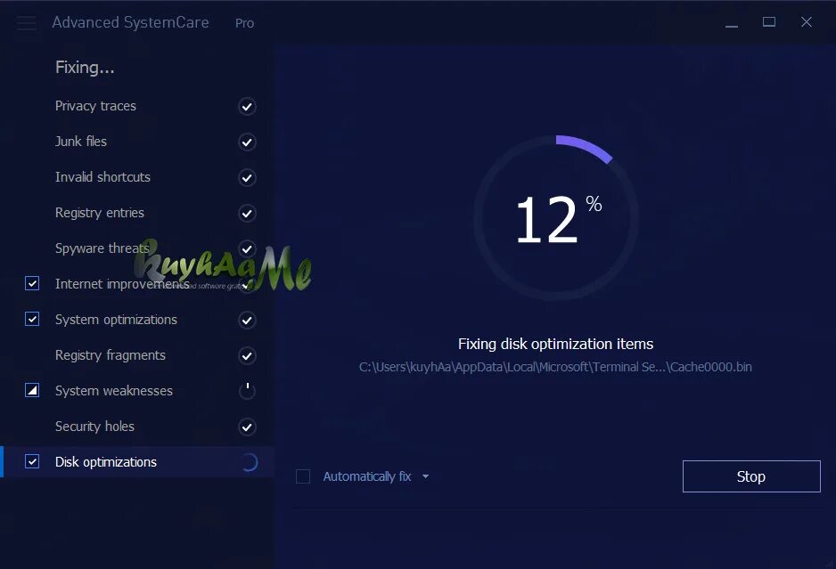Click the pending status icon for System weaknesses

point(247,392)
